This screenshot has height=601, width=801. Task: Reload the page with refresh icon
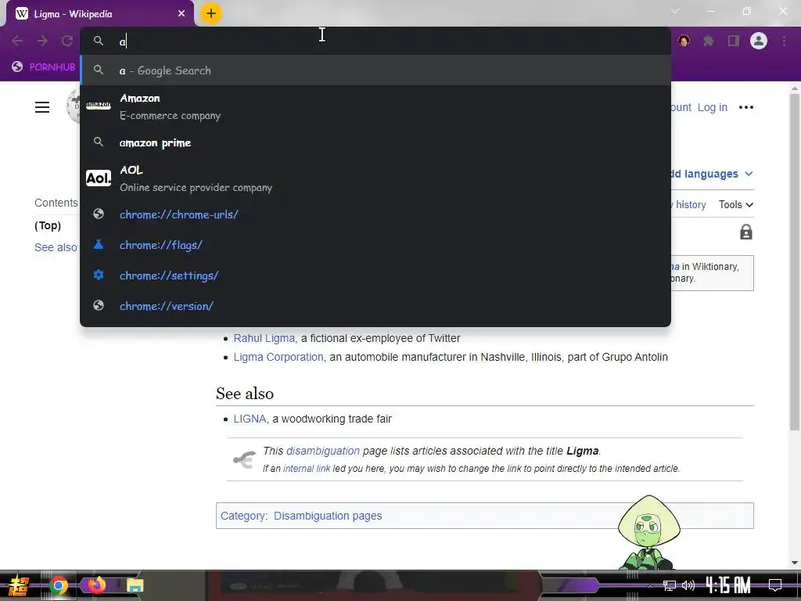pos(67,41)
